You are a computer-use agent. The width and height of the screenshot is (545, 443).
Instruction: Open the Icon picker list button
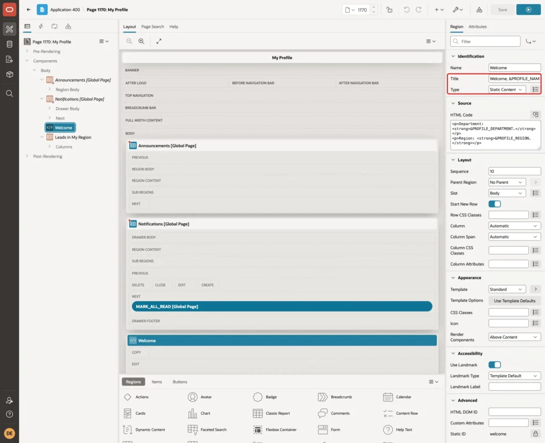[535, 323]
